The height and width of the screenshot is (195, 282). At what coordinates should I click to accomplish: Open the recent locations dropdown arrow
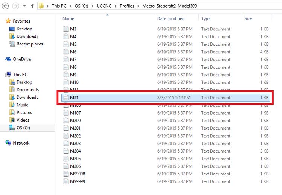(25, 6)
